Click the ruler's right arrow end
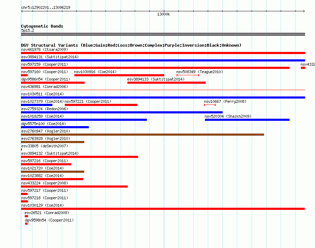 304,11
